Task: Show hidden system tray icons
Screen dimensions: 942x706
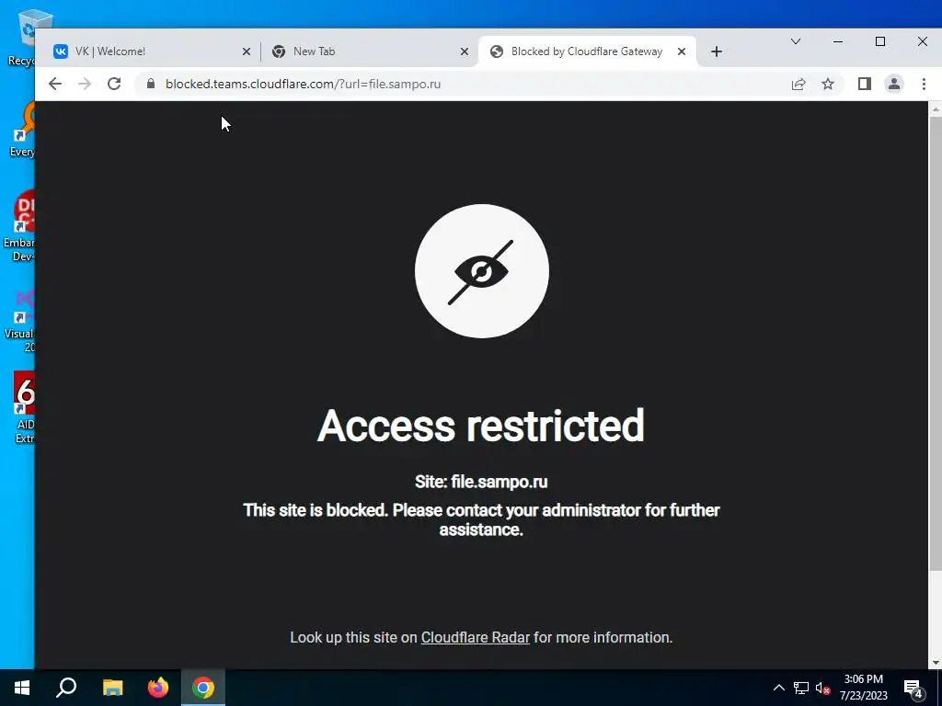Action: pyautogui.click(x=778, y=688)
